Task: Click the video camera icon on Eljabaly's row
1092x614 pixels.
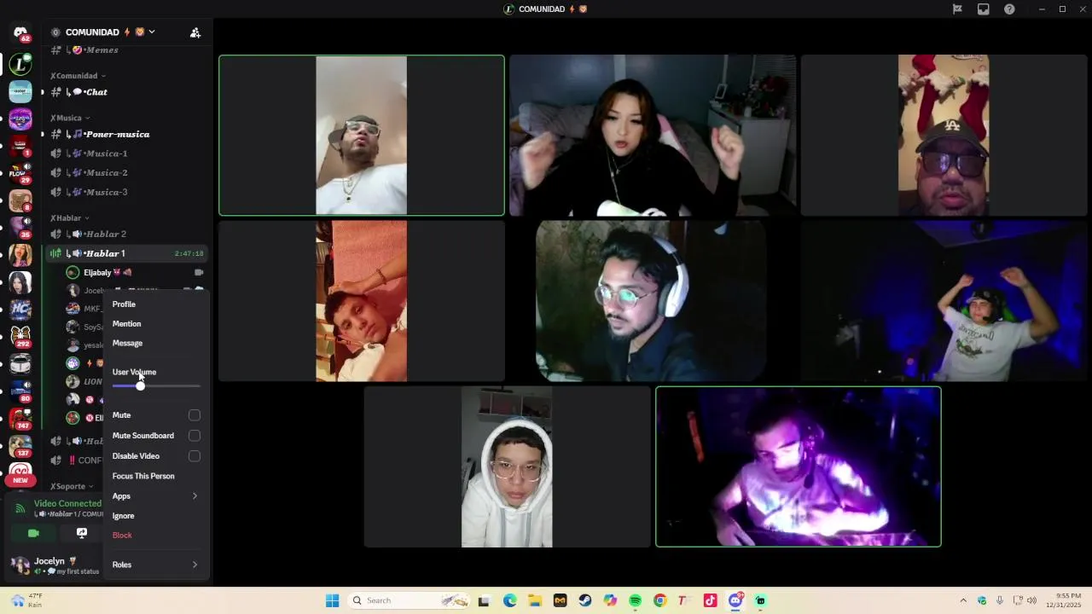Action: point(199,273)
